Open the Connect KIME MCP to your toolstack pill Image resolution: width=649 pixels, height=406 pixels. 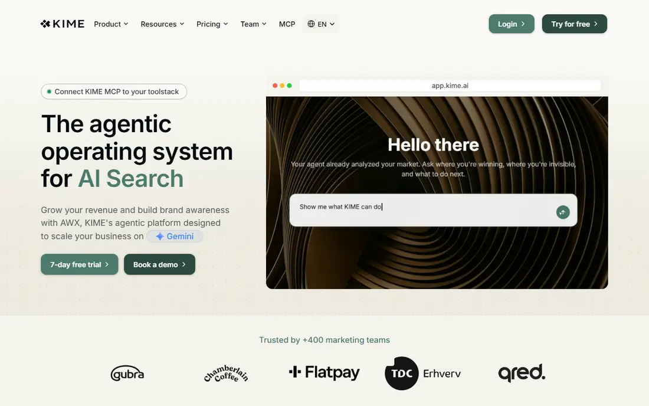(114, 91)
